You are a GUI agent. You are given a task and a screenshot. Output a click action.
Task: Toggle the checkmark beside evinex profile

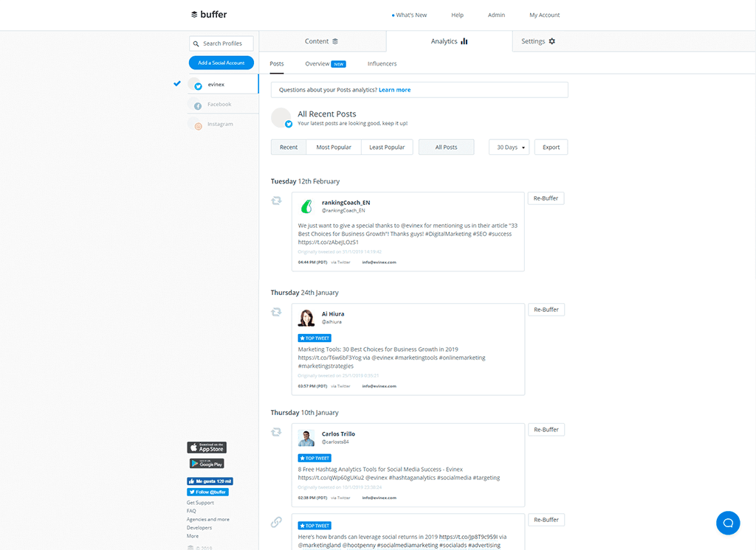point(177,84)
